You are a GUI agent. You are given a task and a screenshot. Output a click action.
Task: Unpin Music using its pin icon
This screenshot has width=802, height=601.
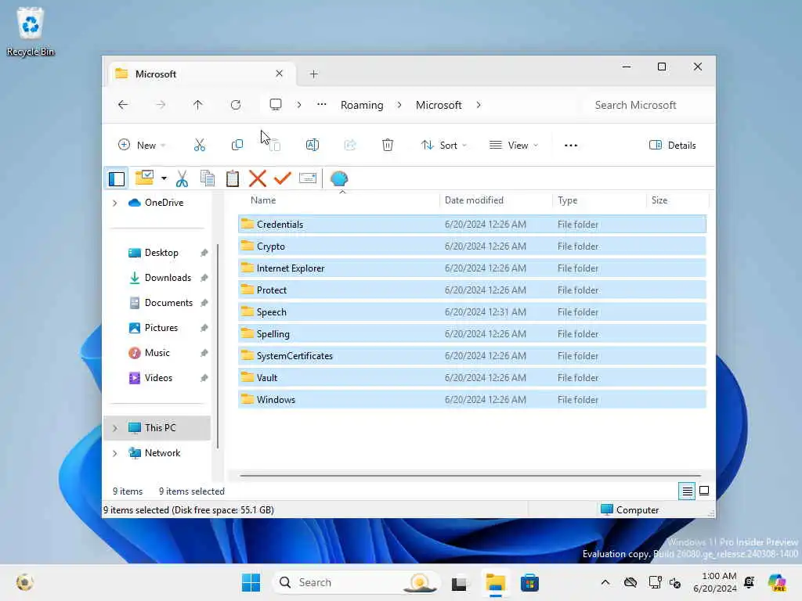(x=204, y=353)
